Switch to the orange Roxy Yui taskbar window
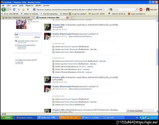The width and height of the screenshot is (159, 125). 70,118
